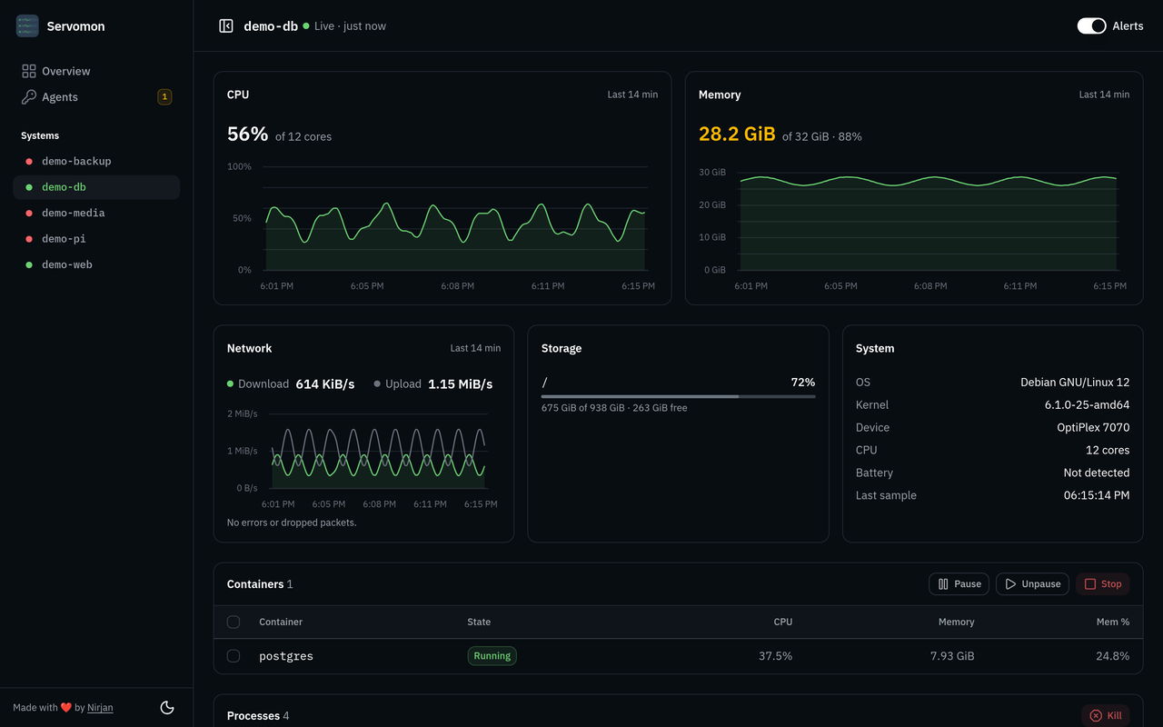Click the postgres container name
This screenshot has height=727, width=1163.
[x=286, y=656]
